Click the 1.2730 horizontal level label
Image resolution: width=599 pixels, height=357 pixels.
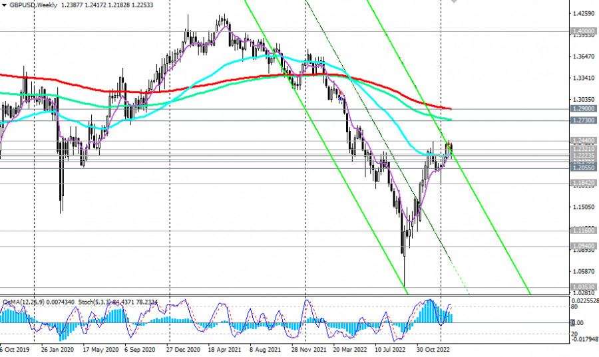click(583, 120)
